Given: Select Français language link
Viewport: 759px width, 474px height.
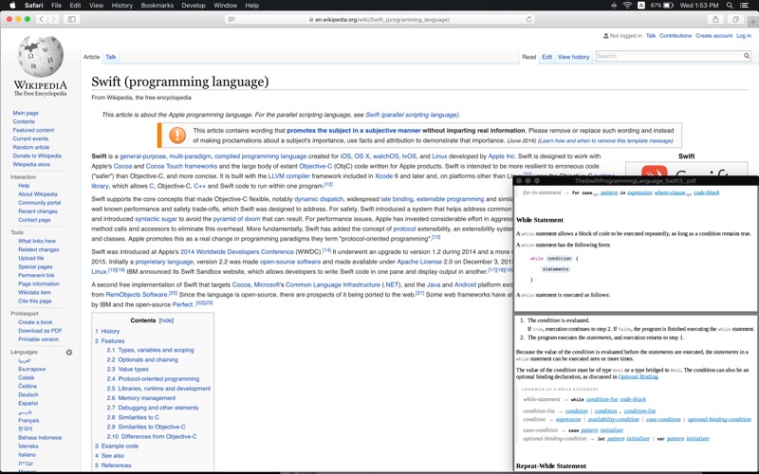Looking at the screenshot, I should pyautogui.click(x=28, y=420).
